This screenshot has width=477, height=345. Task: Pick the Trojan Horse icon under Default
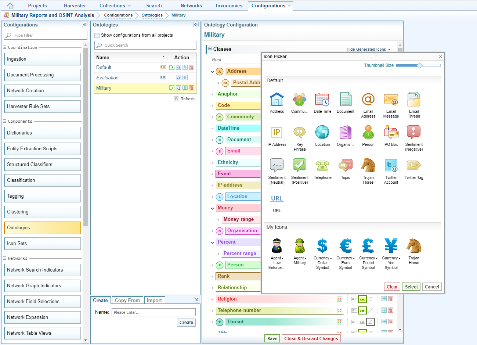coord(368,166)
